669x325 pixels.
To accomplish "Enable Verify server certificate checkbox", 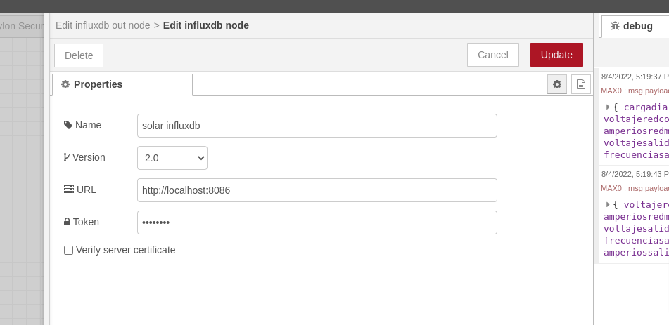I will [68, 250].
